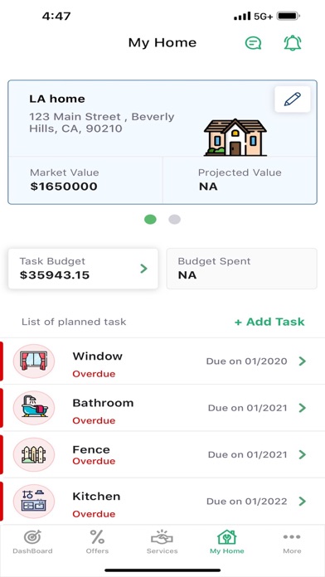Open Window task details with its chevron
The height and width of the screenshot is (577, 325).
303,361
